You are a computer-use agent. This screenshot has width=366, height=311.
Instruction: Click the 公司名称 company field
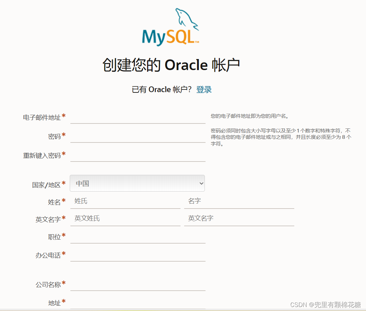[138, 285]
